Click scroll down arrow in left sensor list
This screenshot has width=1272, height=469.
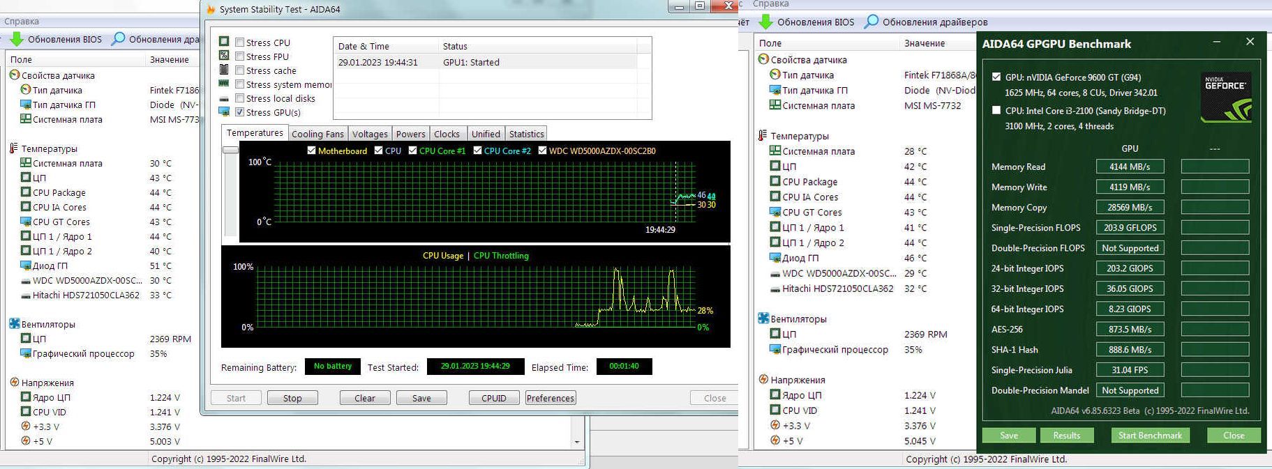(576, 442)
